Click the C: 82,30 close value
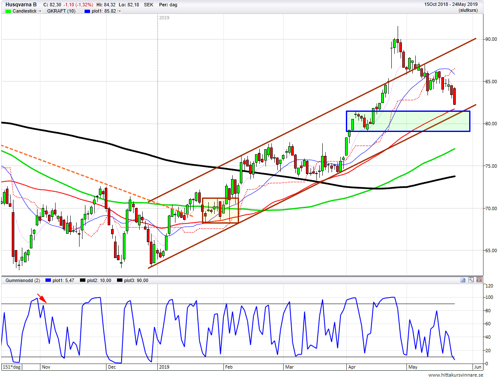This screenshot has width=502, height=377. pos(52,5)
